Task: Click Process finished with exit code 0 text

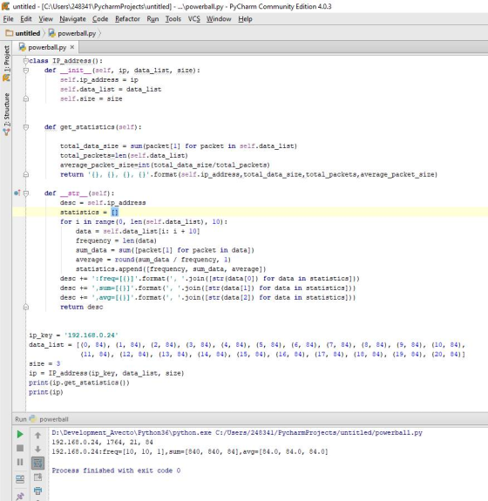Action: click(x=116, y=471)
